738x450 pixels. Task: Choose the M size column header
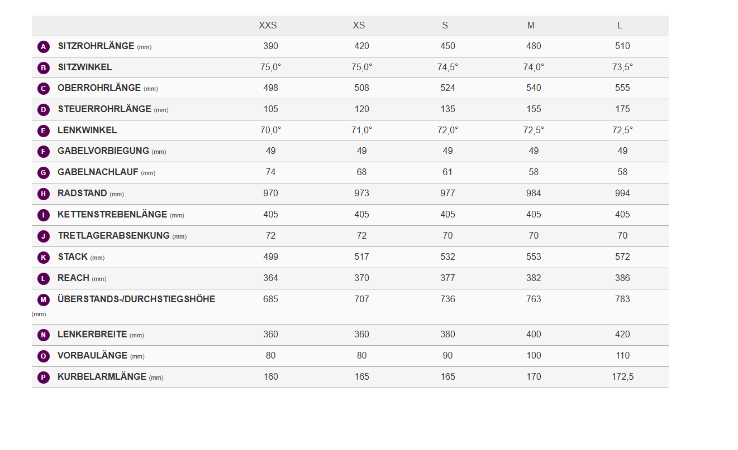pos(531,26)
